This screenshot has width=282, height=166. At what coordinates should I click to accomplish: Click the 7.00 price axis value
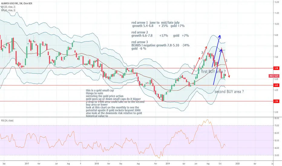point(277,57)
